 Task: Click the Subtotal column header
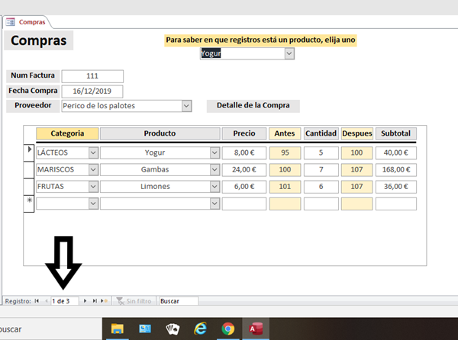click(395, 133)
